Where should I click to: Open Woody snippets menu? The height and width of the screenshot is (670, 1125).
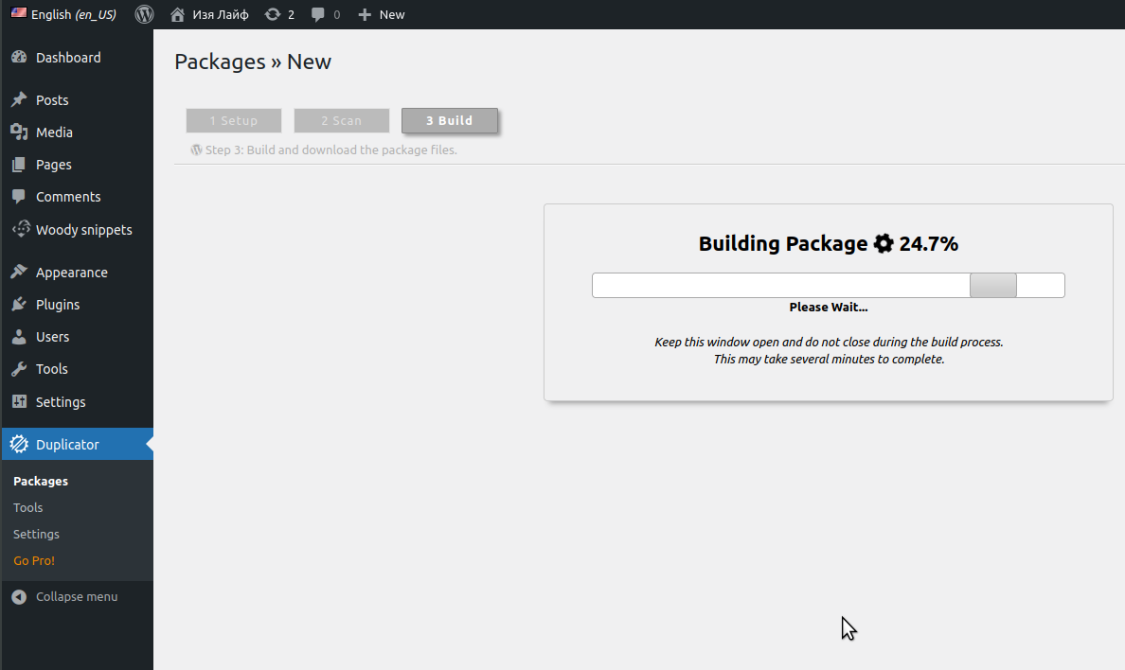tap(84, 230)
